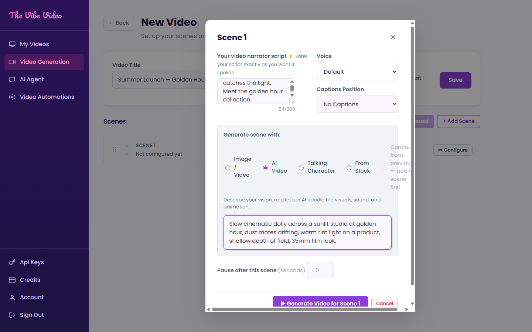Click the automation icon beside Video Automations

(12, 97)
